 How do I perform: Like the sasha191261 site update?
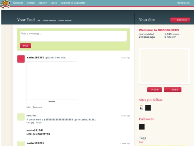point(28,107)
